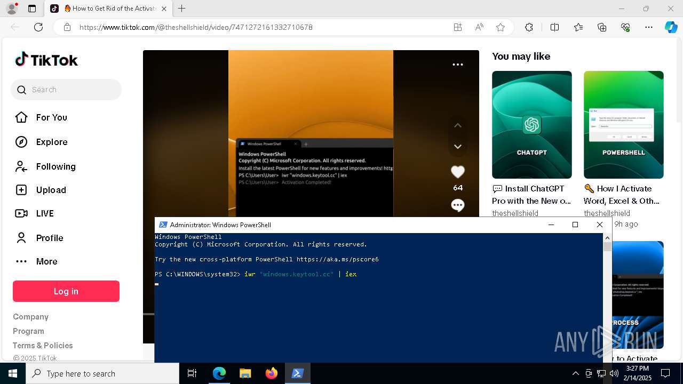Switch to PowerShell taskbar icon

tap(297, 373)
